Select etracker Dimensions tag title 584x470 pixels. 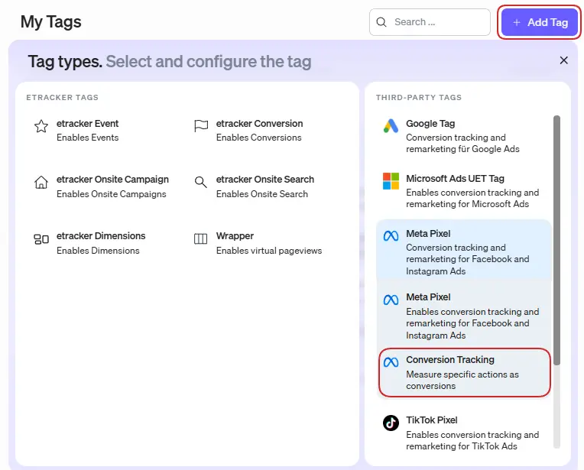(x=101, y=236)
